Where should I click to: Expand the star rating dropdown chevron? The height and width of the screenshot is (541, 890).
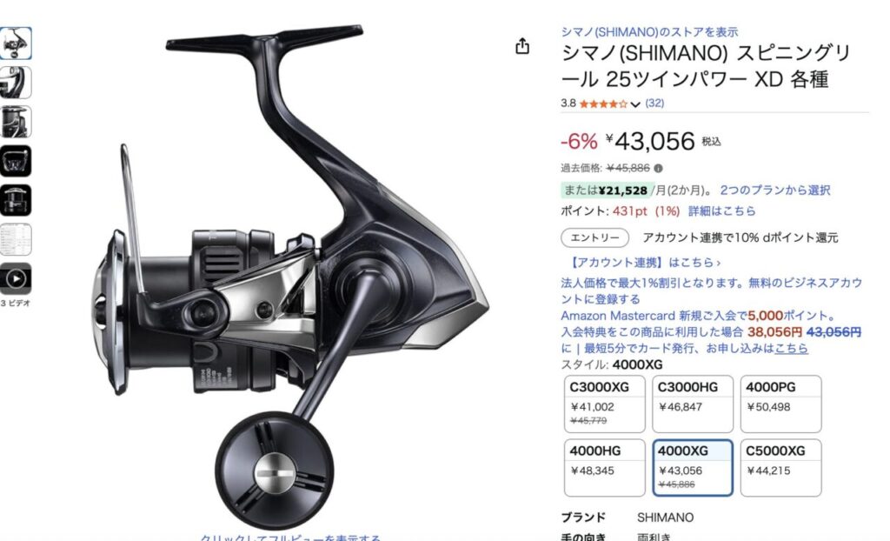(635, 104)
